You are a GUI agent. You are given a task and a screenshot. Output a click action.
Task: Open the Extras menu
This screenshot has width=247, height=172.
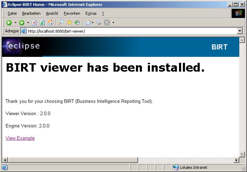click(91, 14)
